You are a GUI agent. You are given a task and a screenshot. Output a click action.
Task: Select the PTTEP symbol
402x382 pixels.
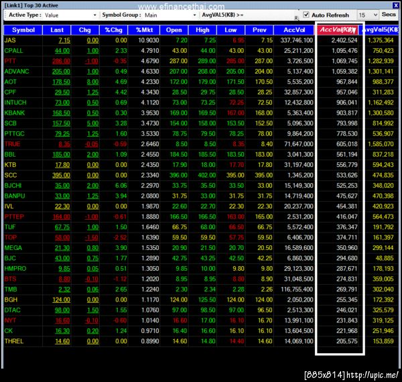14,217
